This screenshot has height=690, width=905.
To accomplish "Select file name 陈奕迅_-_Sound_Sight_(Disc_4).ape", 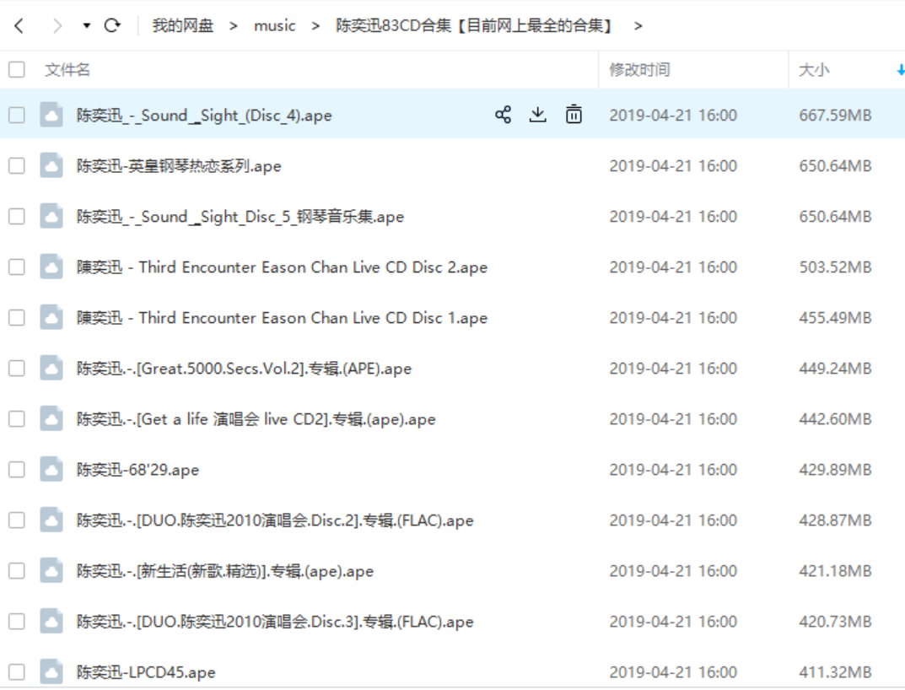I will [204, 116].
